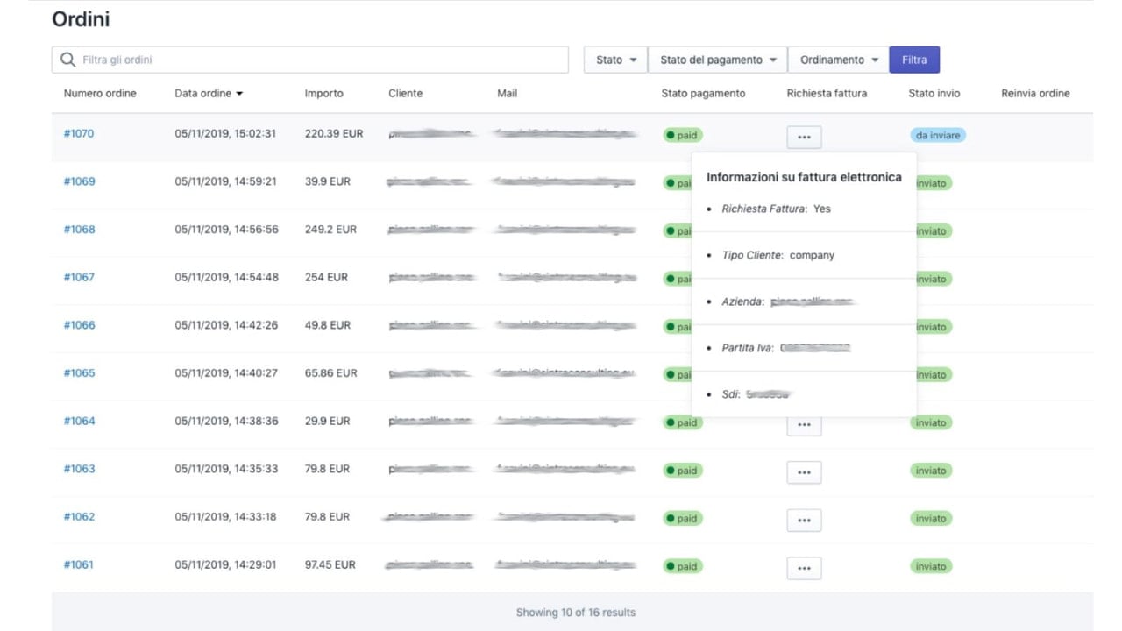
Task: Click date '05/11/2019, 14:56:56'
Action: 226,230
